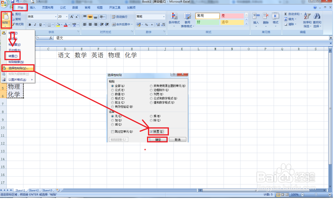
Task: Click the Decrease Font Size icon
Action: (77, 17)
